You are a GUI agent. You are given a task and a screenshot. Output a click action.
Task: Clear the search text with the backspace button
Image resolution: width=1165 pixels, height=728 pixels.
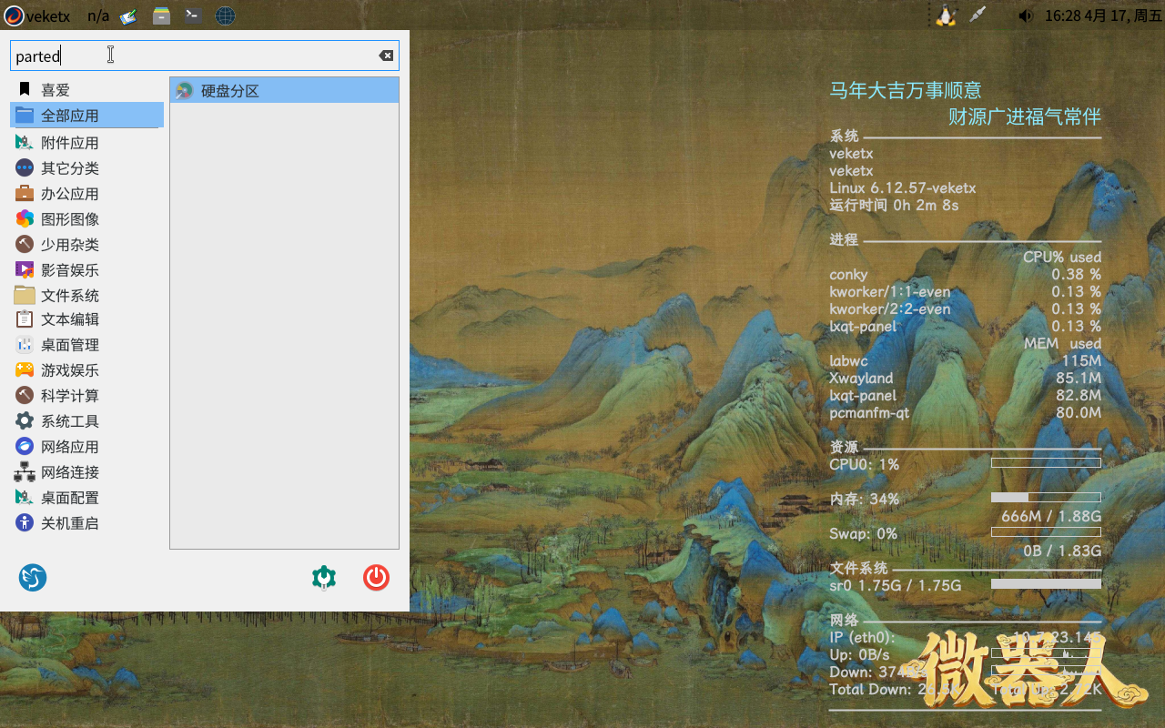click(386, 56)
